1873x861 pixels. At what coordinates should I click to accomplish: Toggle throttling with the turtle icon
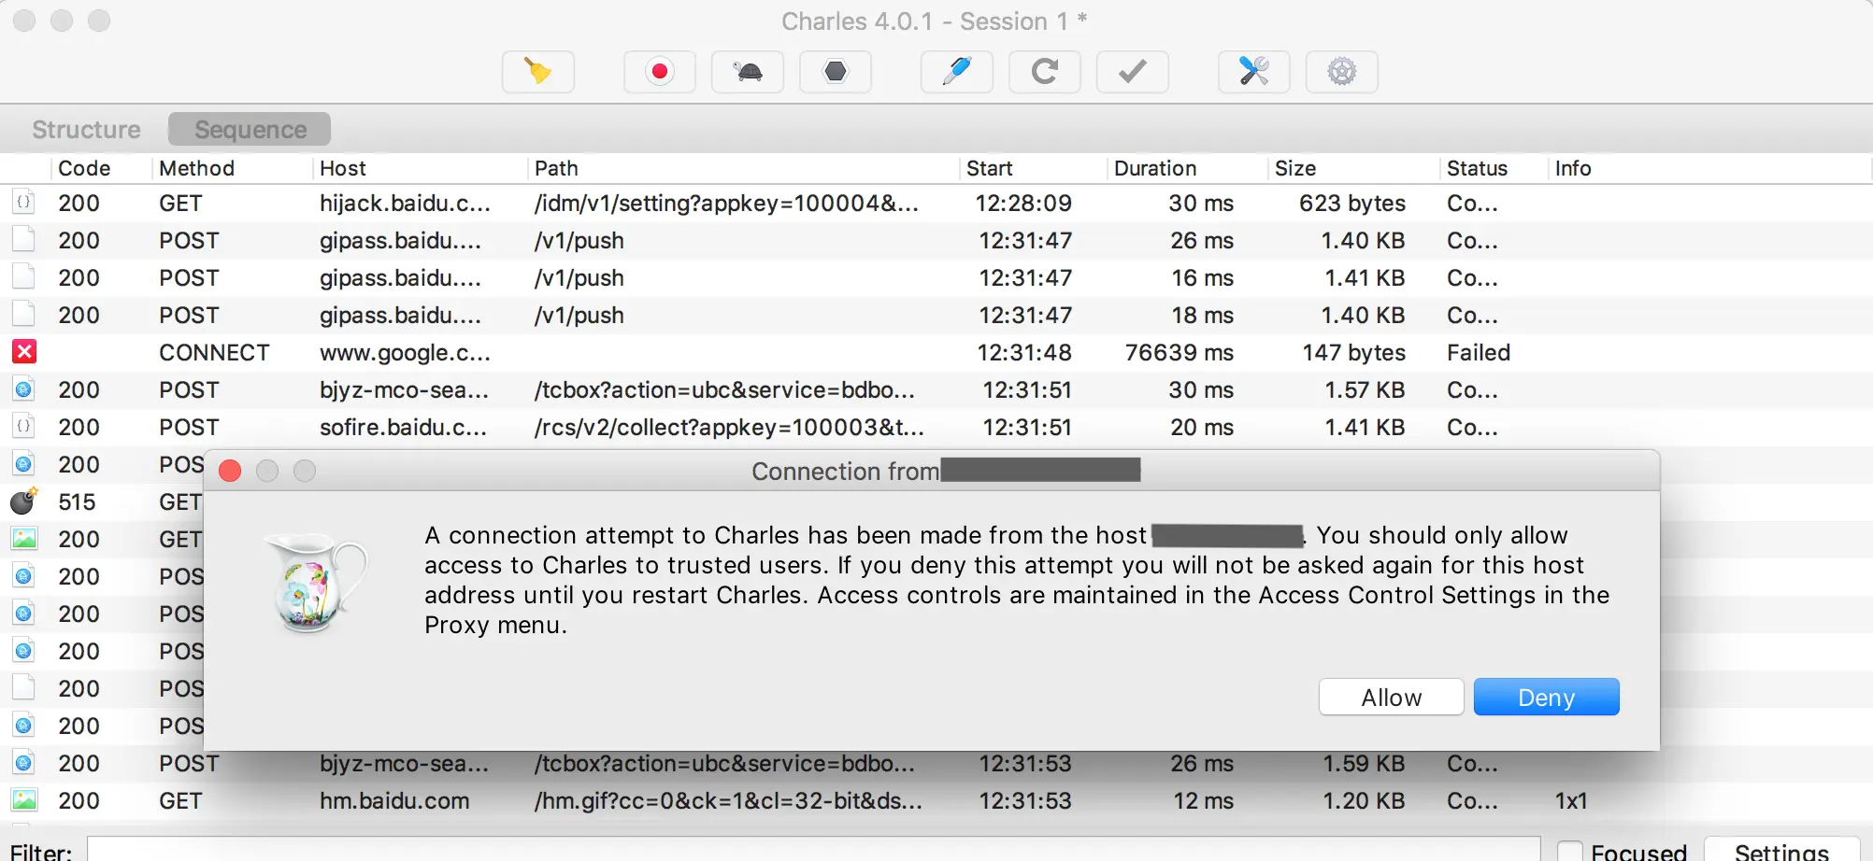click(x=748, y=72)
